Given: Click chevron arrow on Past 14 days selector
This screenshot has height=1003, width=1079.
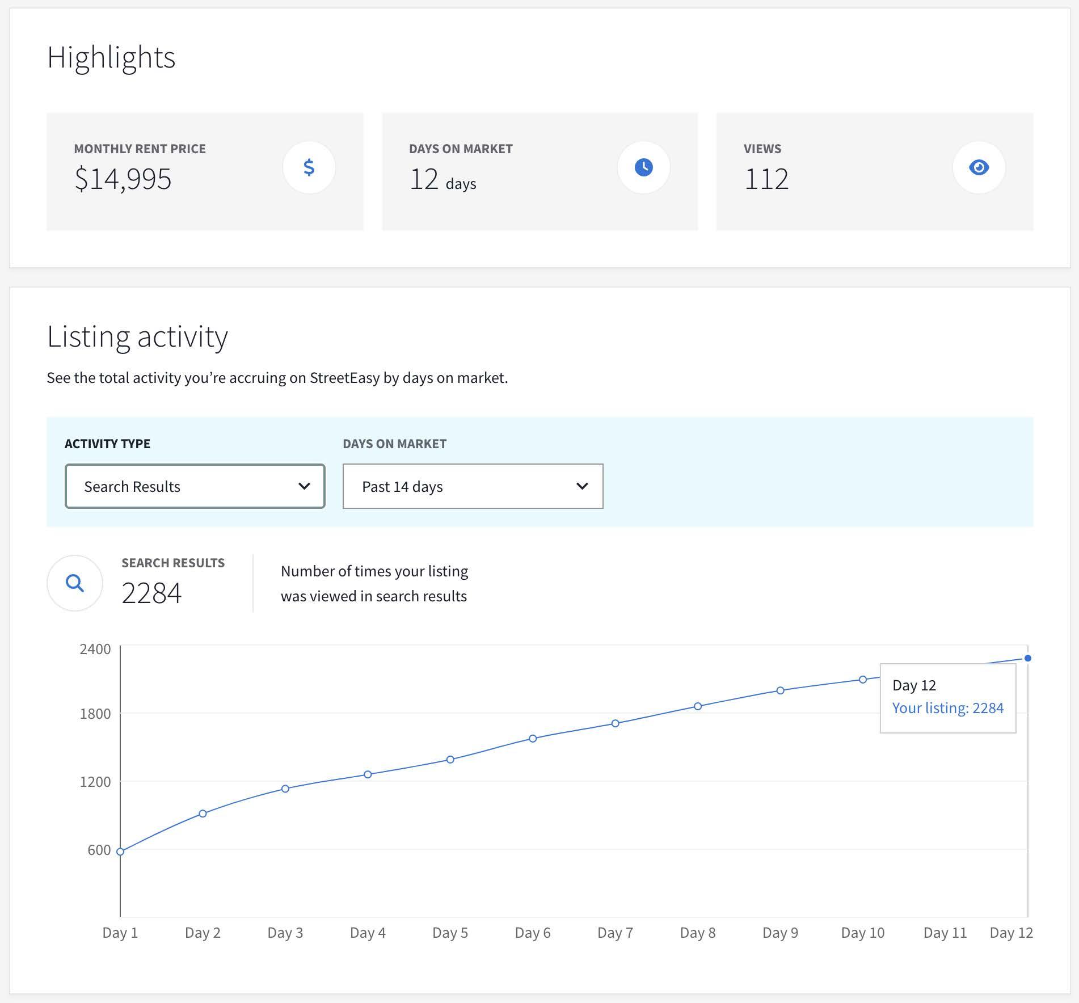Looking at the screenshot, I should pos(582,486).
